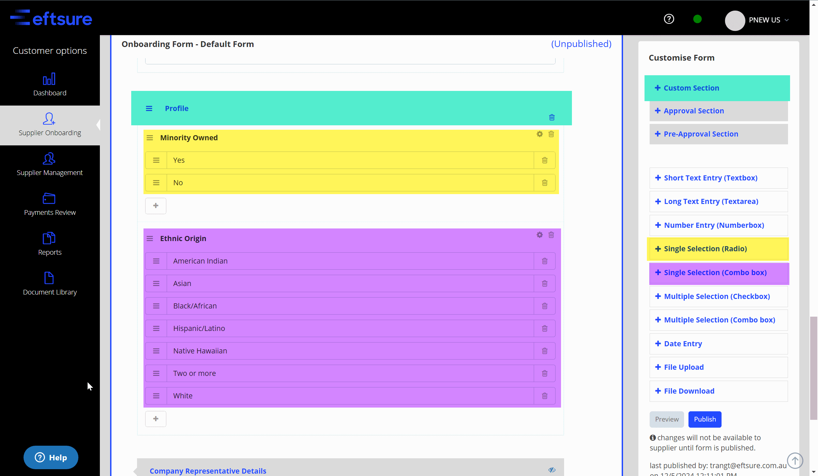818x476 pixels.
Task: Click the green status indicator dot
Action: coord(697,19)
